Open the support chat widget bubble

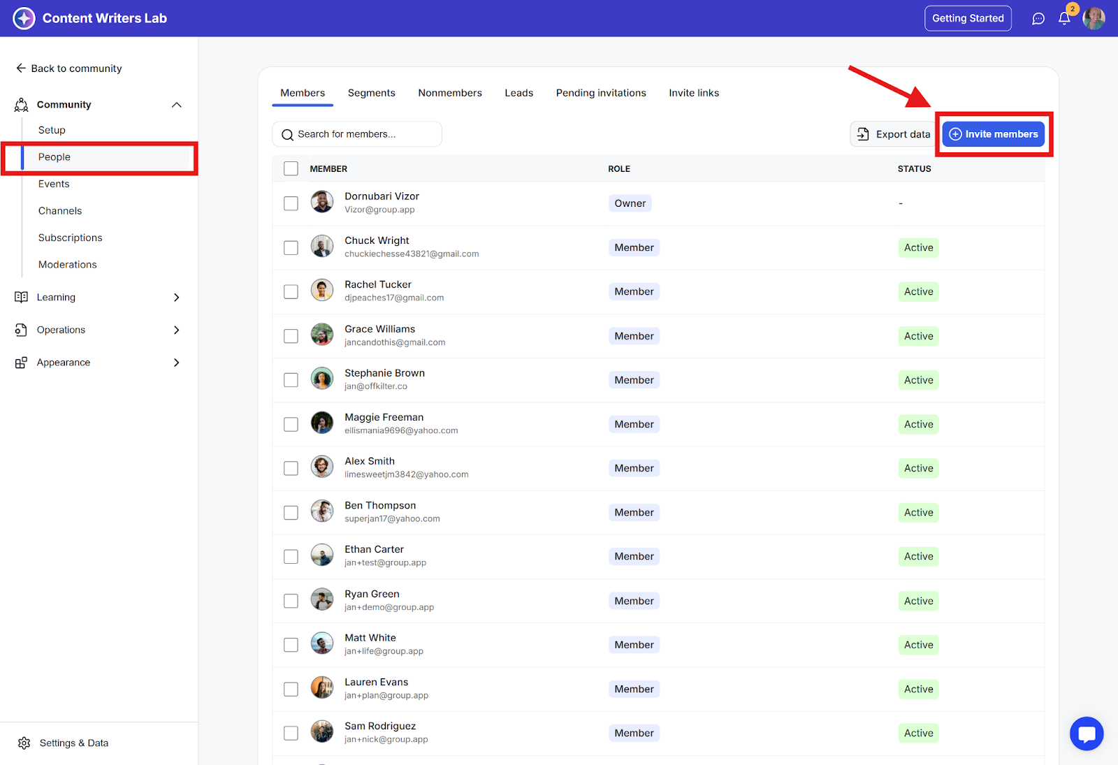[1087, 734]
